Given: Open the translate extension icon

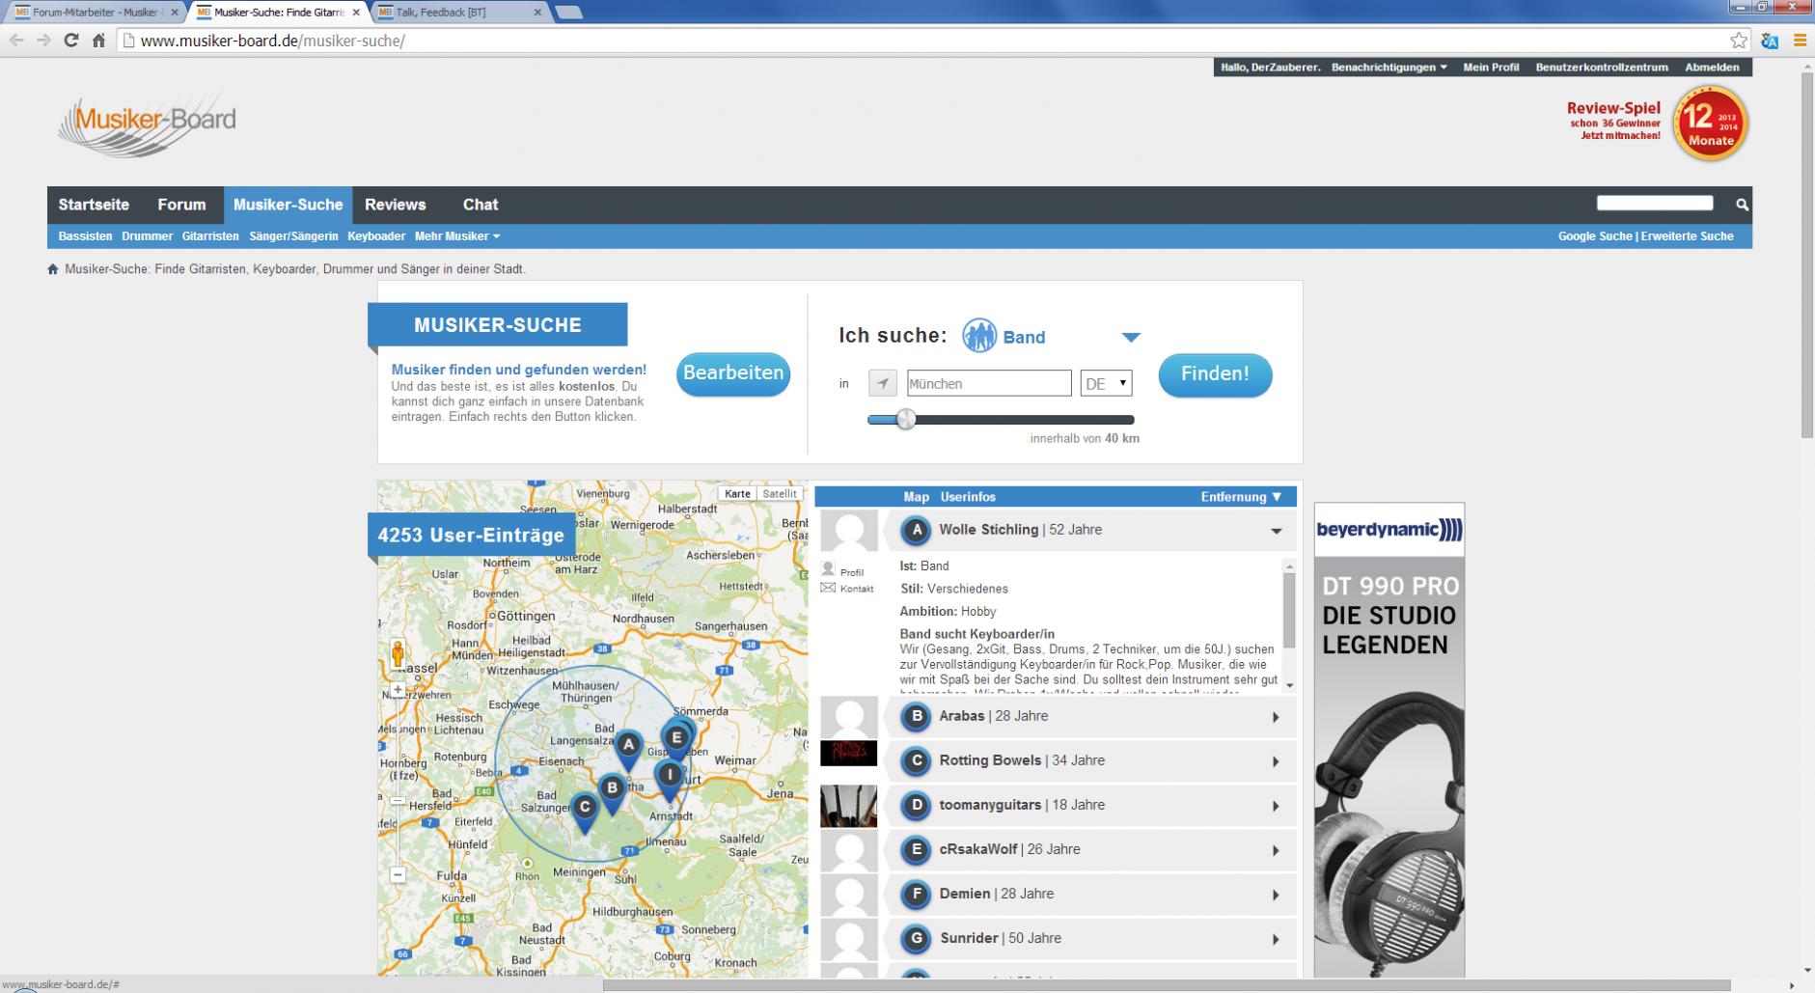Looking at the screenshot, I should (x=1770, y=41).
